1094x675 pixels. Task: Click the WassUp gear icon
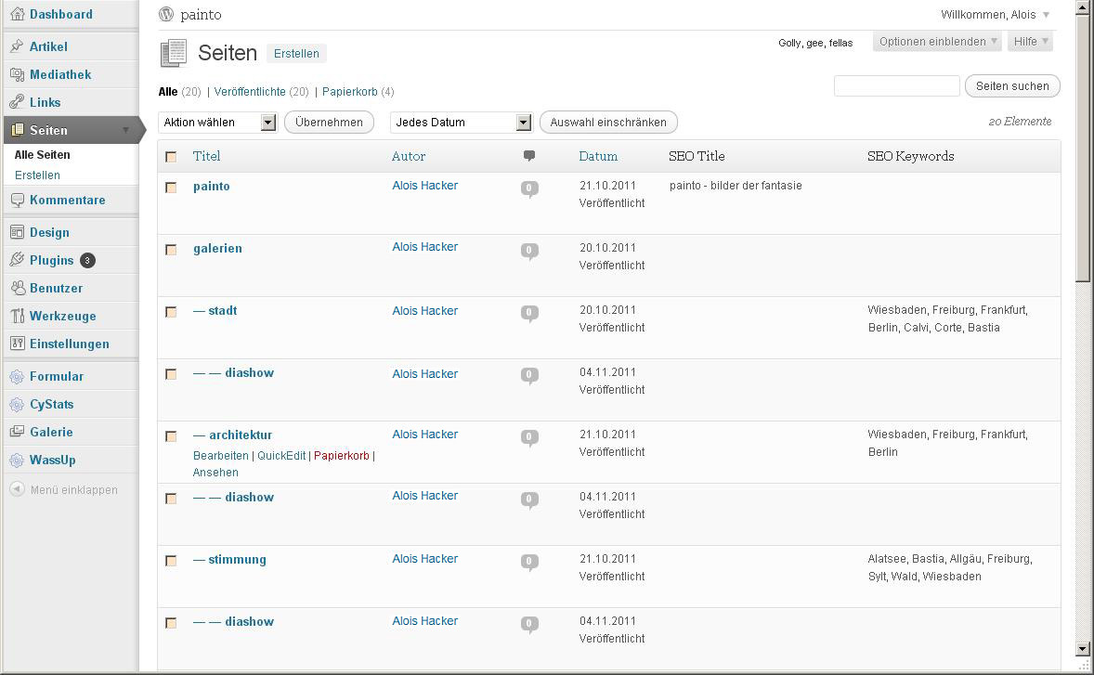pos(18,461)
